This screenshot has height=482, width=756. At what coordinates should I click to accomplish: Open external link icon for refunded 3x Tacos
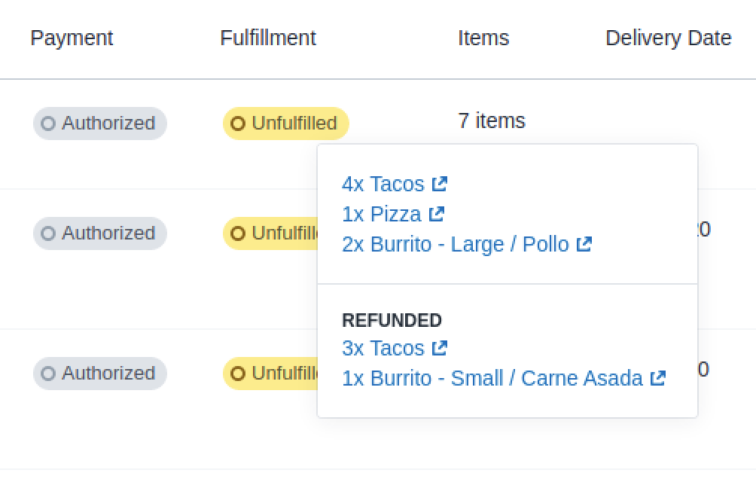coord(440,348)
